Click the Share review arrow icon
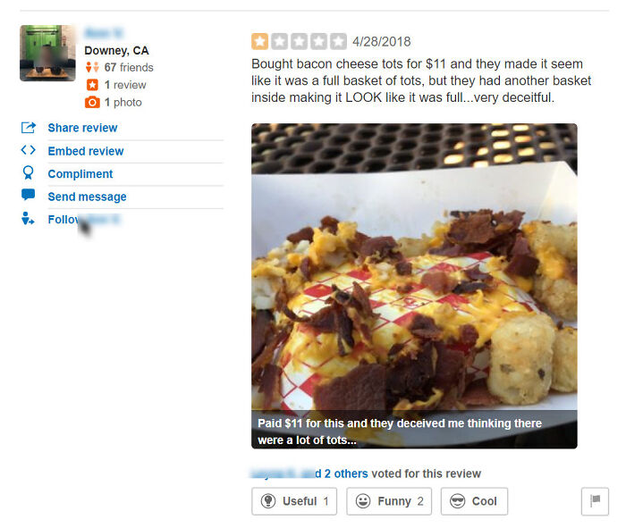The height and width of the screenshot is (528, 626). pos(29,128)
